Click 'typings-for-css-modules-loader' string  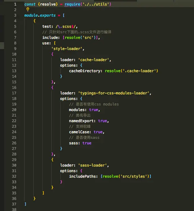[114, 93]
